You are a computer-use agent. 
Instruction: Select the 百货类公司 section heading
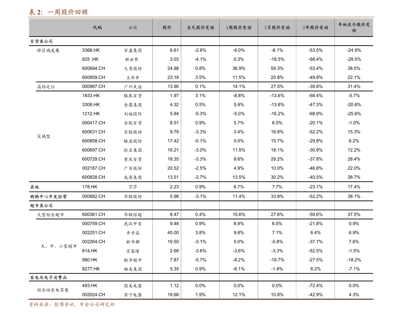click(41, 41)
